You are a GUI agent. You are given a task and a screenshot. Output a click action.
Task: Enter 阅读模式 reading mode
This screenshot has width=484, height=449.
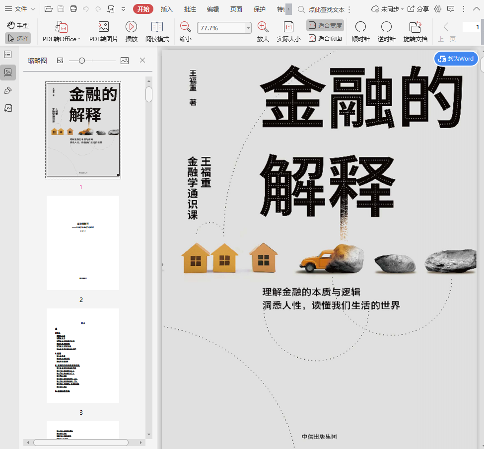pyautogui.click(x=157, y=27)
